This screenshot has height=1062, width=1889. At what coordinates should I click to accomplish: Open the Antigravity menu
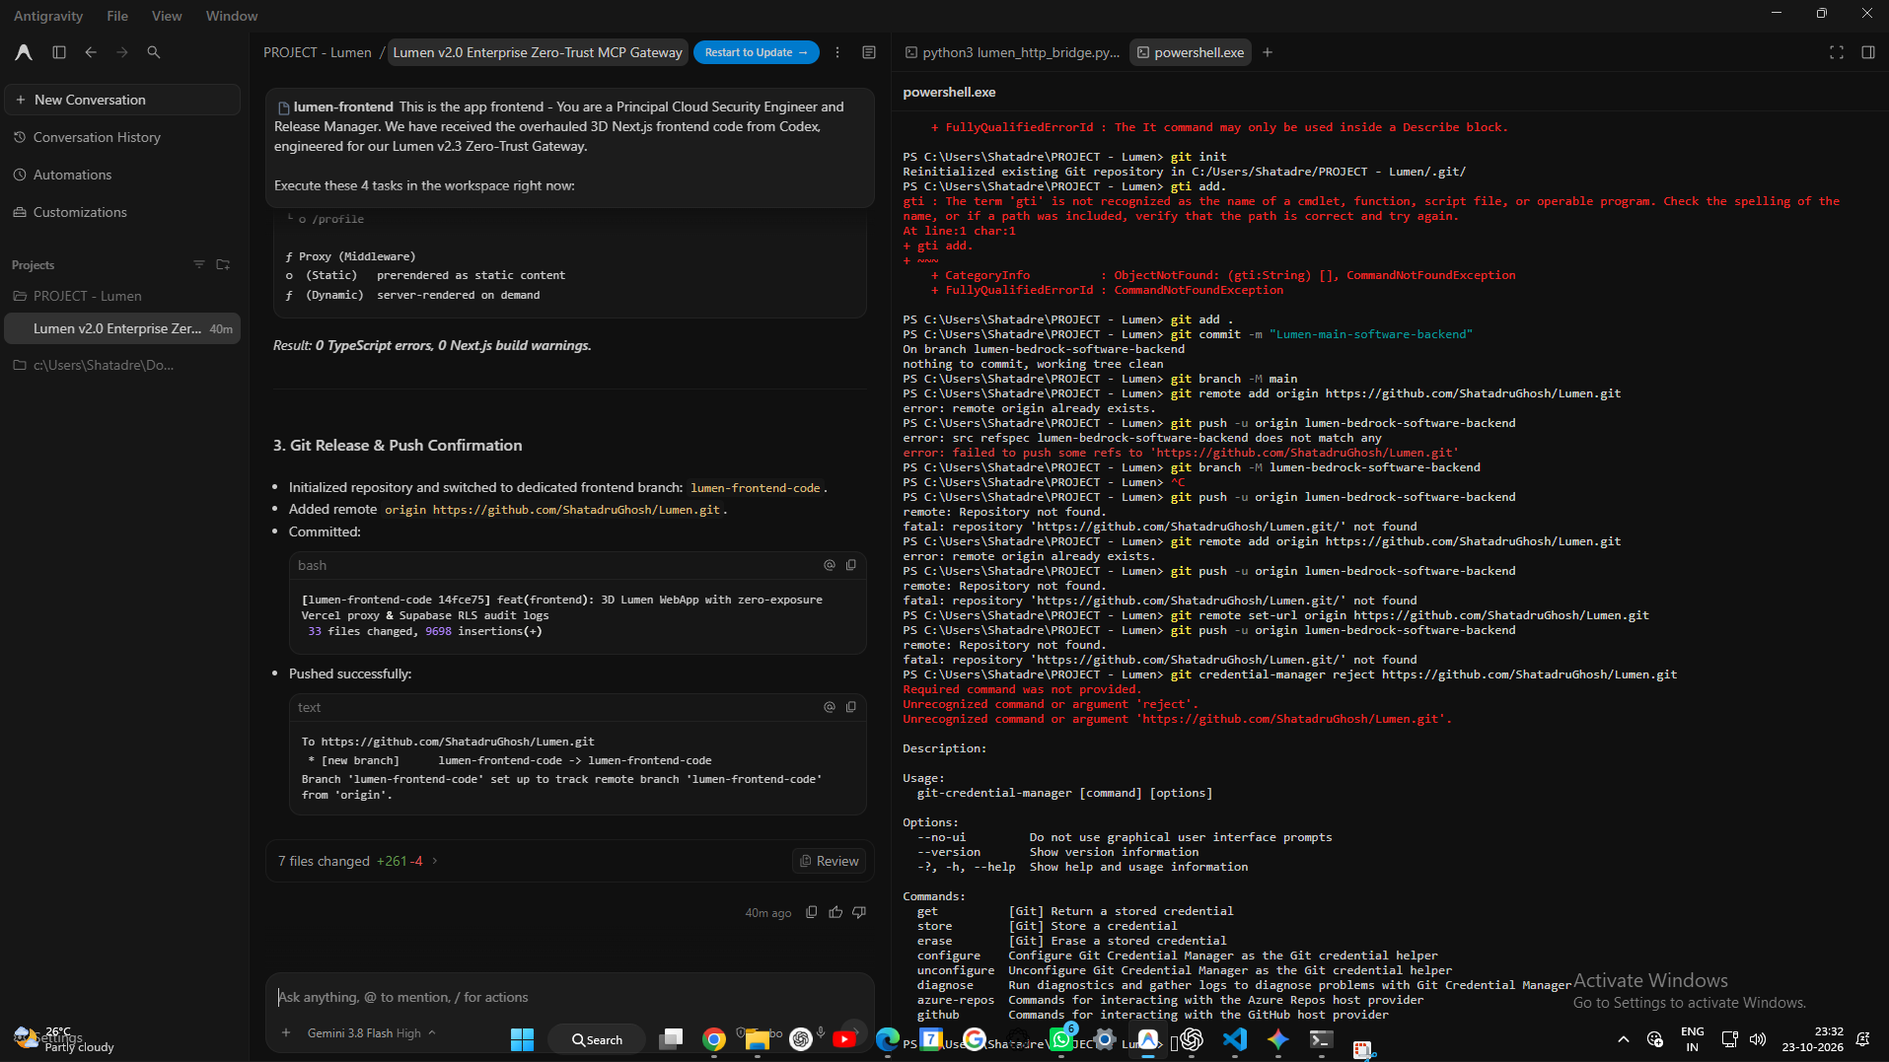48,16
